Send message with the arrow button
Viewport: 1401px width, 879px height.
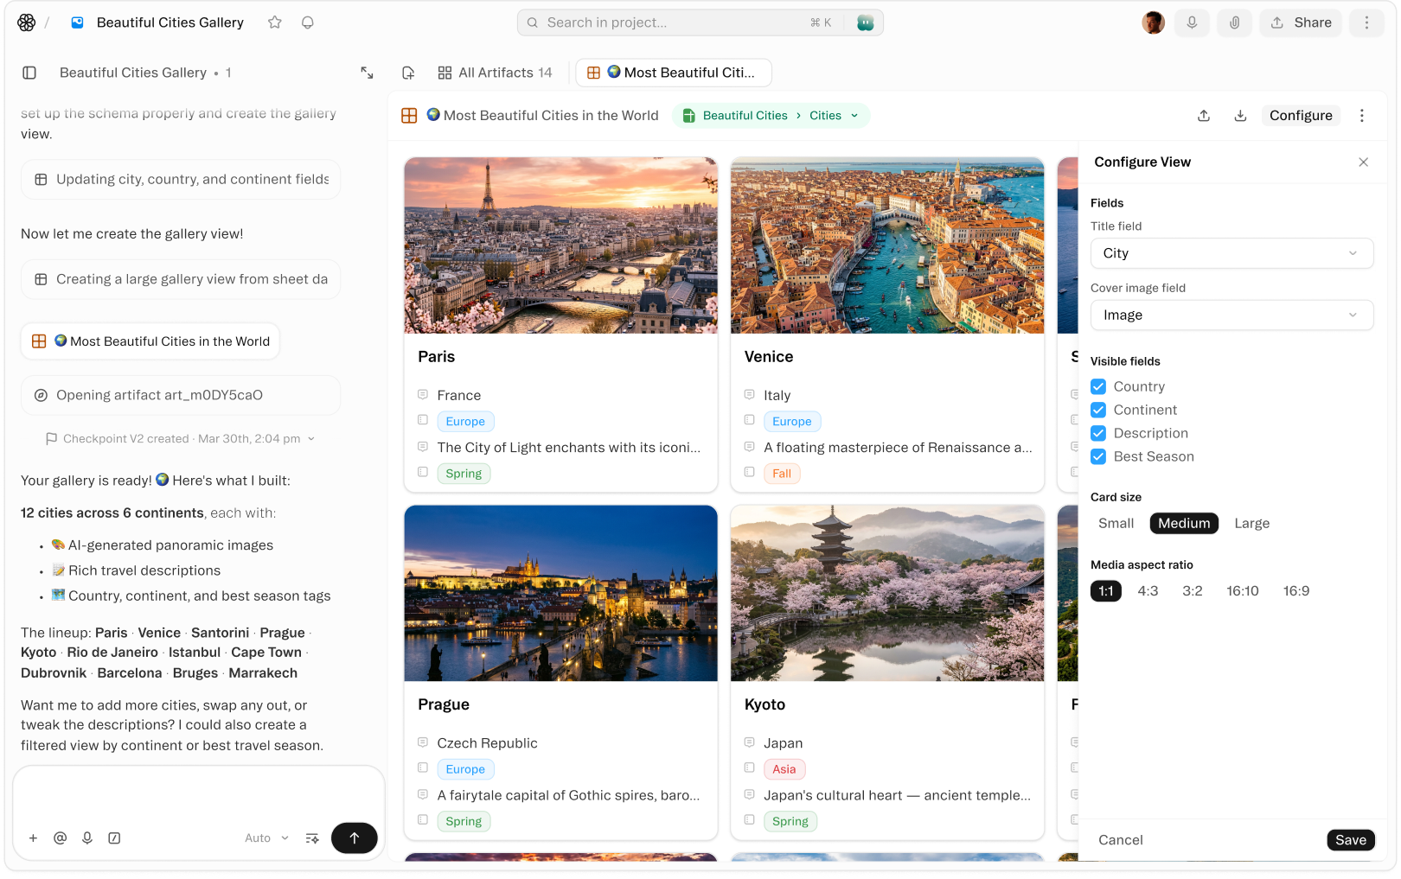(354, 838)
